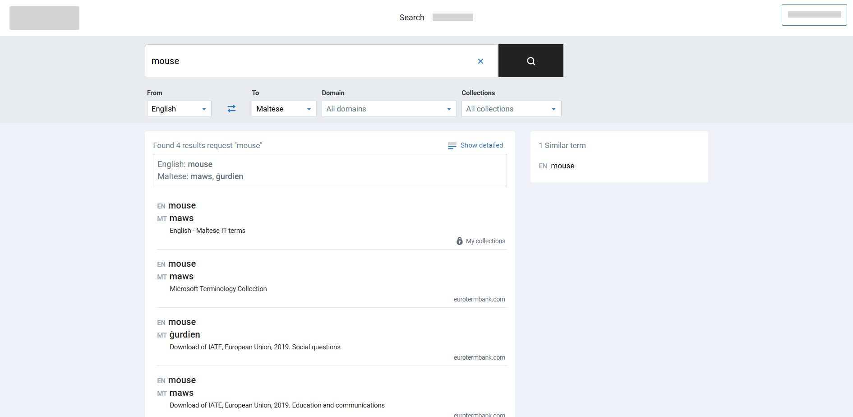Open the From language English dropdown
This screenshot has width=853, height=417.
click(x=179, y=109)
